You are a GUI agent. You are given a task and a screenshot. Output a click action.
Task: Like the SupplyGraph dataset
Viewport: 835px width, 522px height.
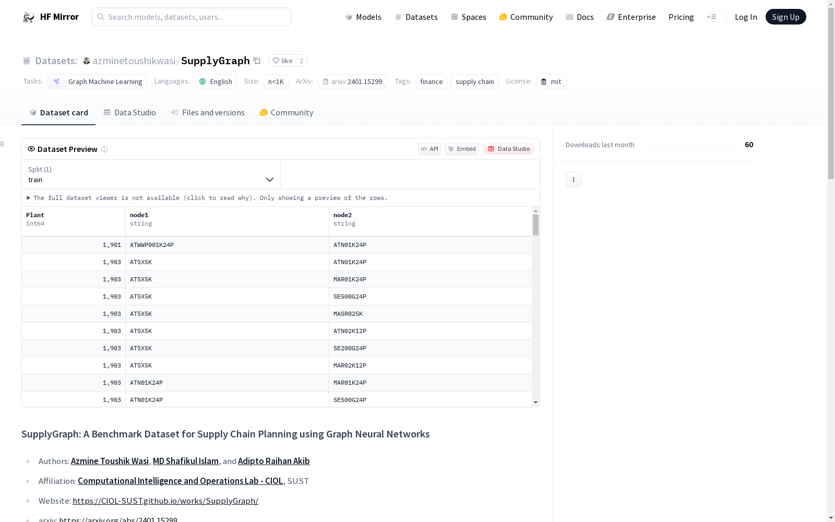point(282,61)
